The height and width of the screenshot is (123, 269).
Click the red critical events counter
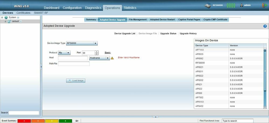coord(24,121)
